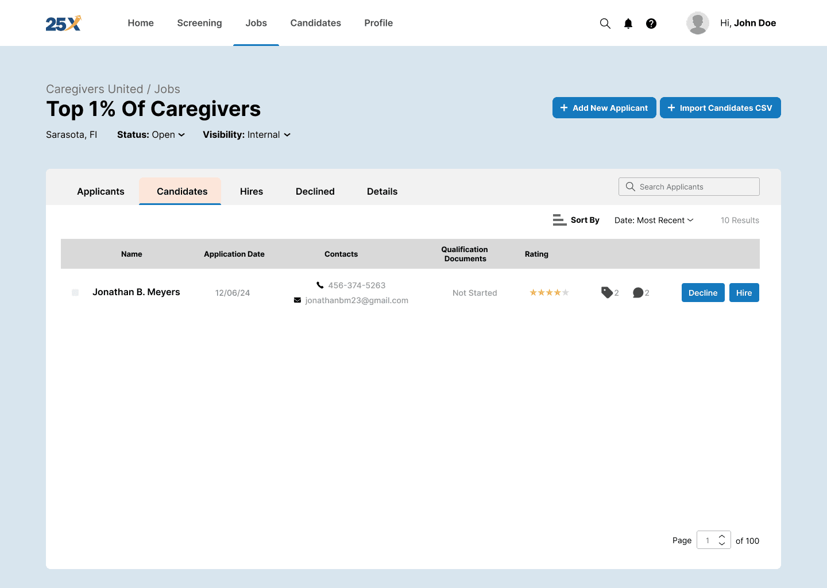Click the Add New Applicant button
Screen dimensions: 827x588
point(604,108)
